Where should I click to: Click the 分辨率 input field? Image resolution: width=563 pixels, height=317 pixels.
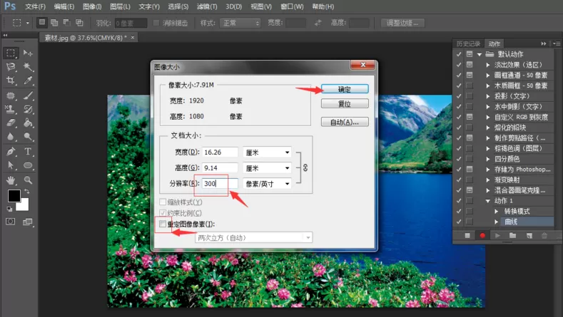[220, 184]
